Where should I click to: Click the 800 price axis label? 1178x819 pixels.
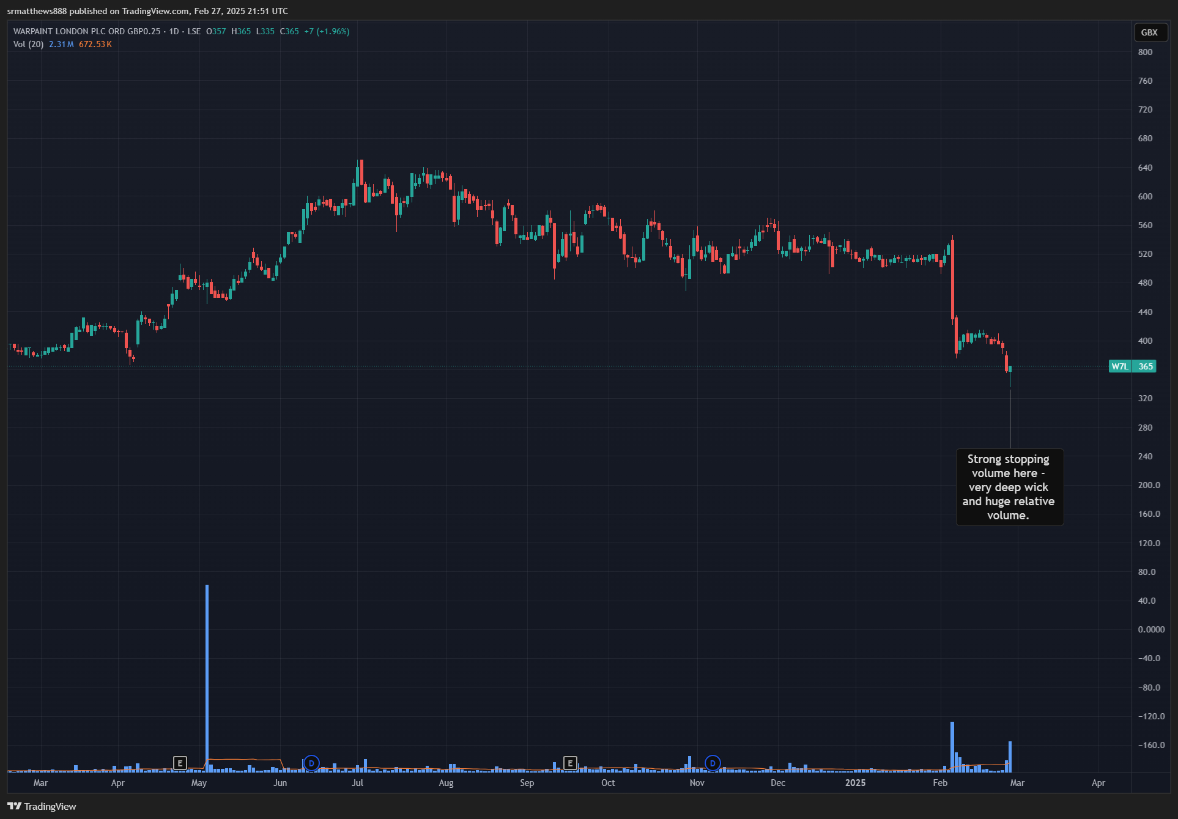coord(1145,52)
